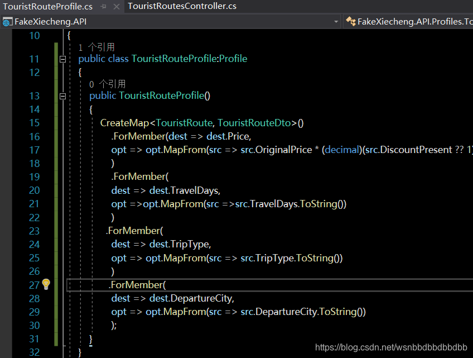
Task: Click dest.TripType on line 24
Action: point(180,245)
